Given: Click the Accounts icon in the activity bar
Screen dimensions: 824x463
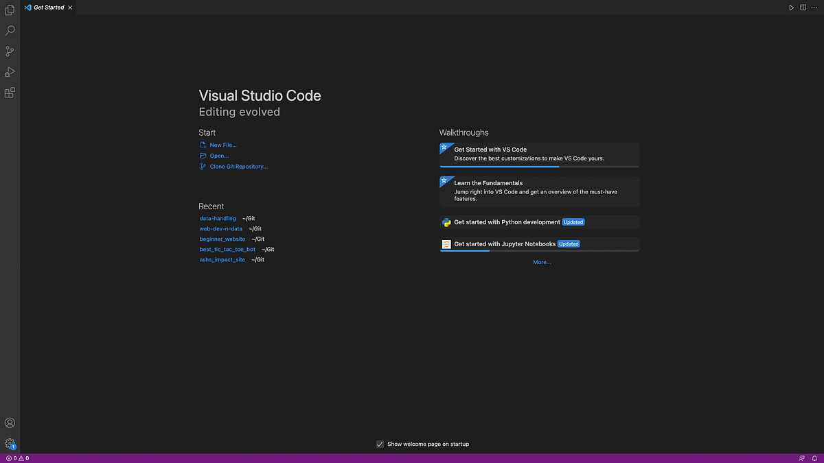Looking at the screenshot, I should click(10, 423).
